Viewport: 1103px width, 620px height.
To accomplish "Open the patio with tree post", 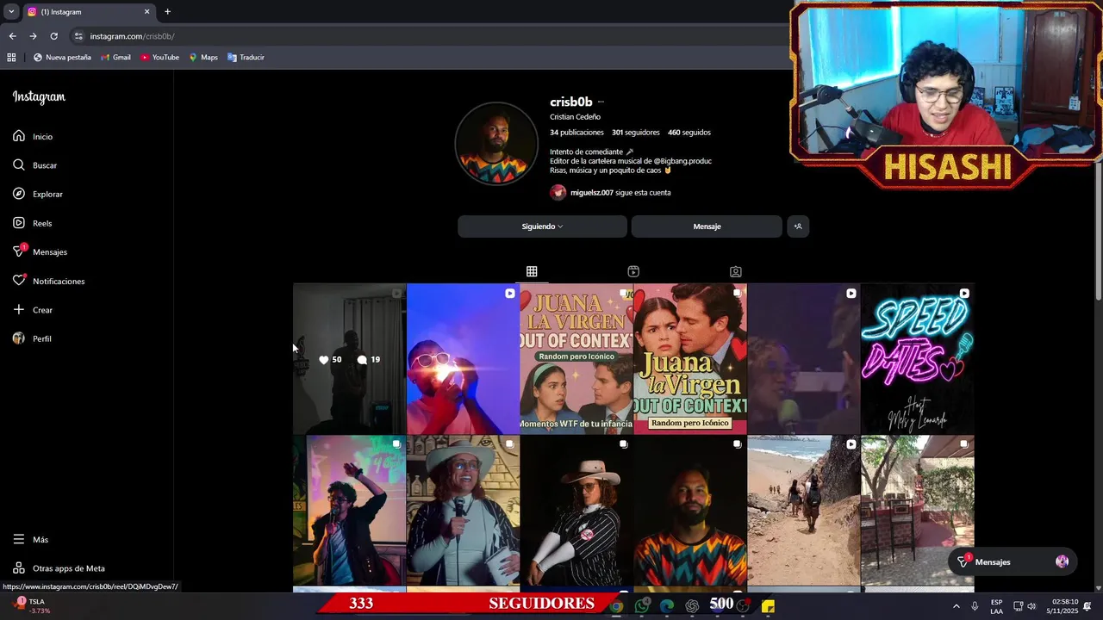I will (918, 511).
